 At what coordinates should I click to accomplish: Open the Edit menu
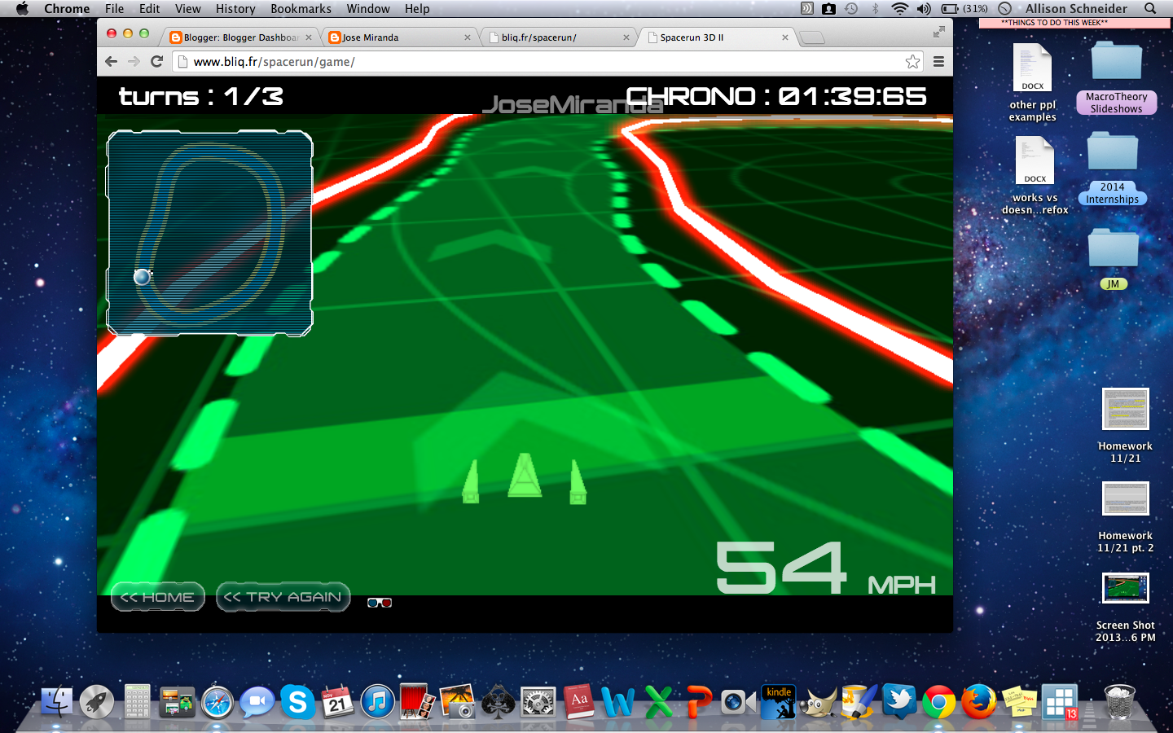point(149,8)
